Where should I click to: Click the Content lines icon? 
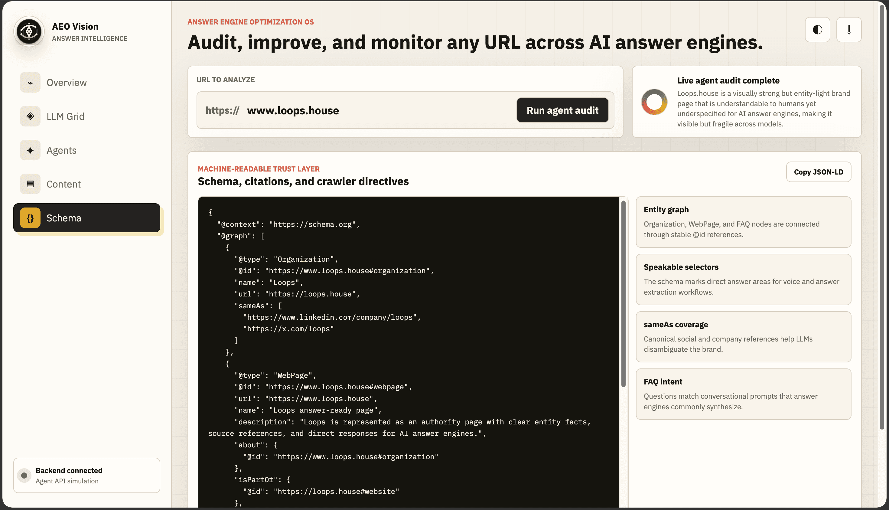pos(30,184)
